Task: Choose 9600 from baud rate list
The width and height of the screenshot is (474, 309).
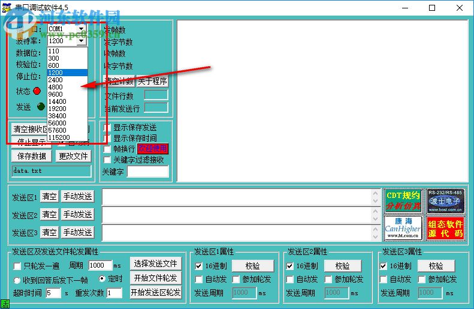Action: click(67, 94)
